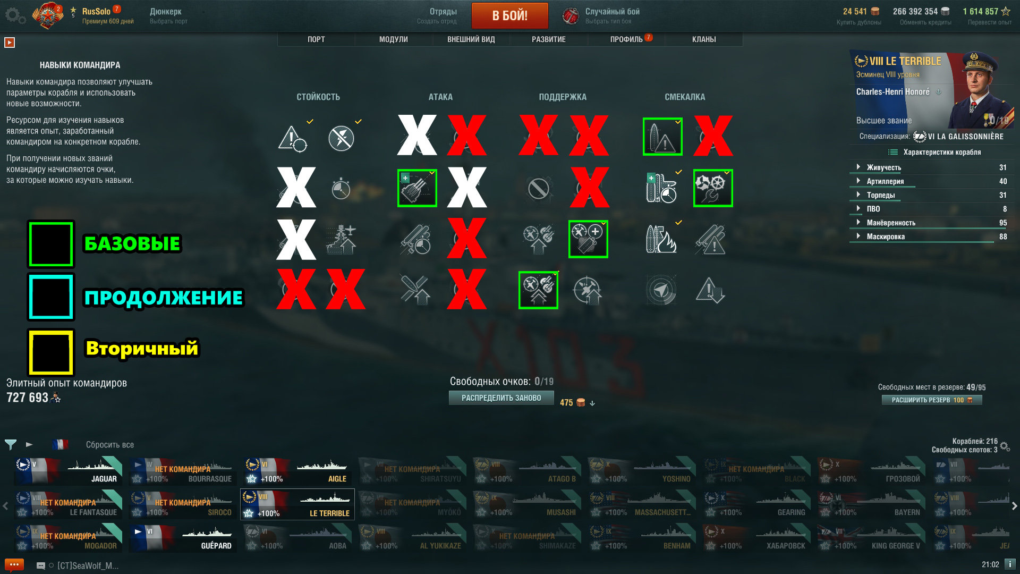Select the flaming shells skill icon
Image resolution: width=1020 pixels, height=574 pixels.
tap(661, 239)
